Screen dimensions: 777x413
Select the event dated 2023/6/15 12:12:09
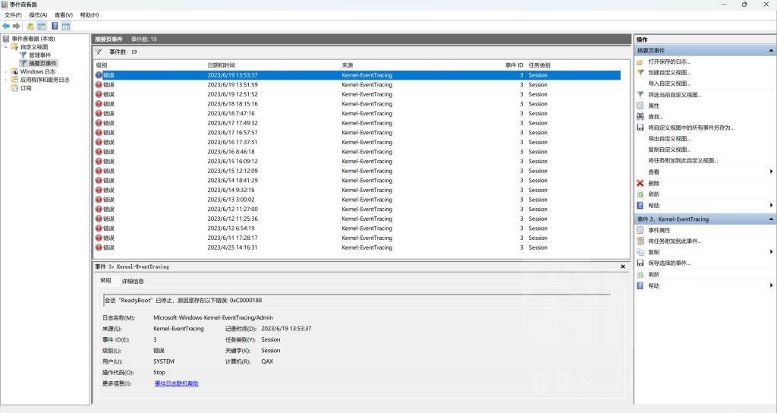(x=357, y=171)
